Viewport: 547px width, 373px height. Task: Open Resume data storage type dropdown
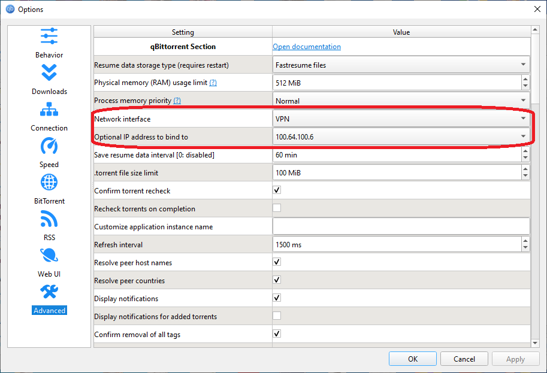click(x=401, y=65)
